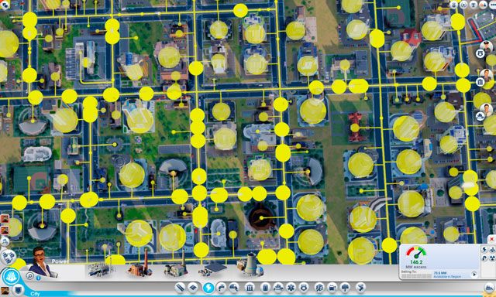
Task: Open the Education menu icon
Action: [319, 287]
